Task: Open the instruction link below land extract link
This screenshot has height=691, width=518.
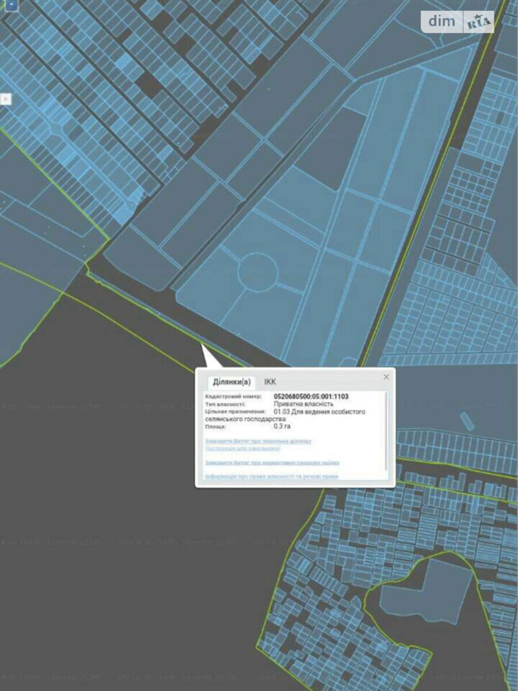Action: point(242,448)
